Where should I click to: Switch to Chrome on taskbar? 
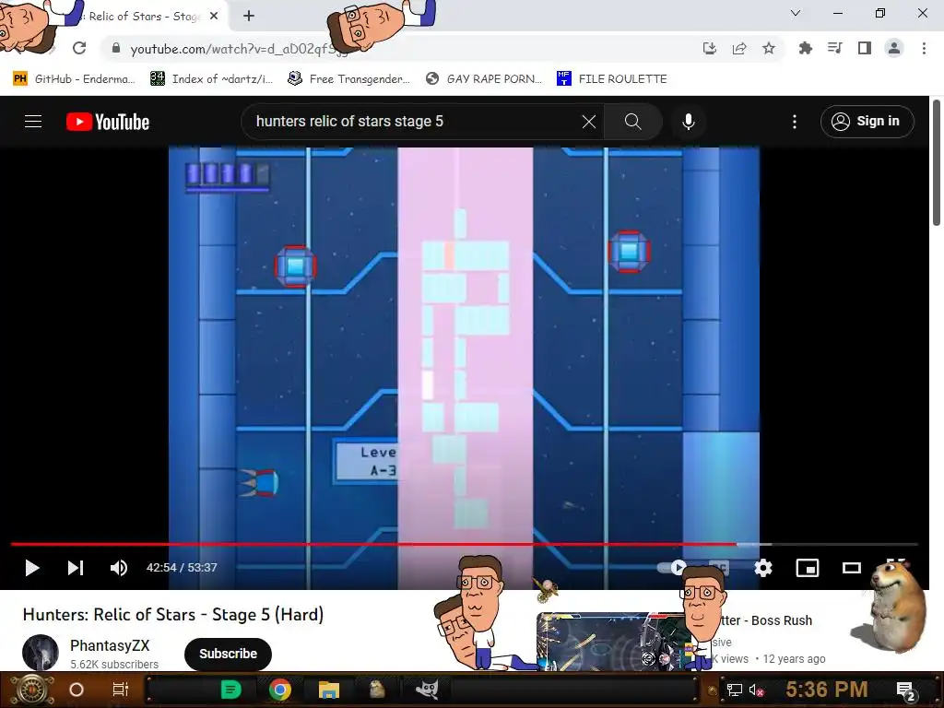(280, 690)
